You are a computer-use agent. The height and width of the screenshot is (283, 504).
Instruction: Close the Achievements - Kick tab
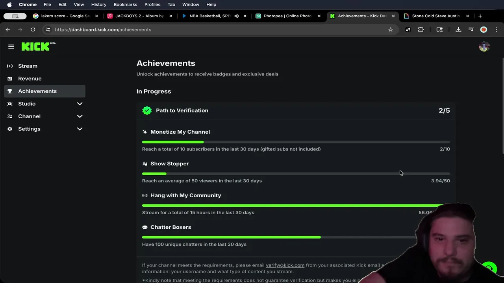[x=393, y=16]
